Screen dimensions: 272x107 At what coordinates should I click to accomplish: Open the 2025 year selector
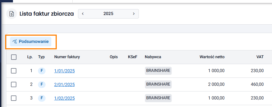(108, 14)
